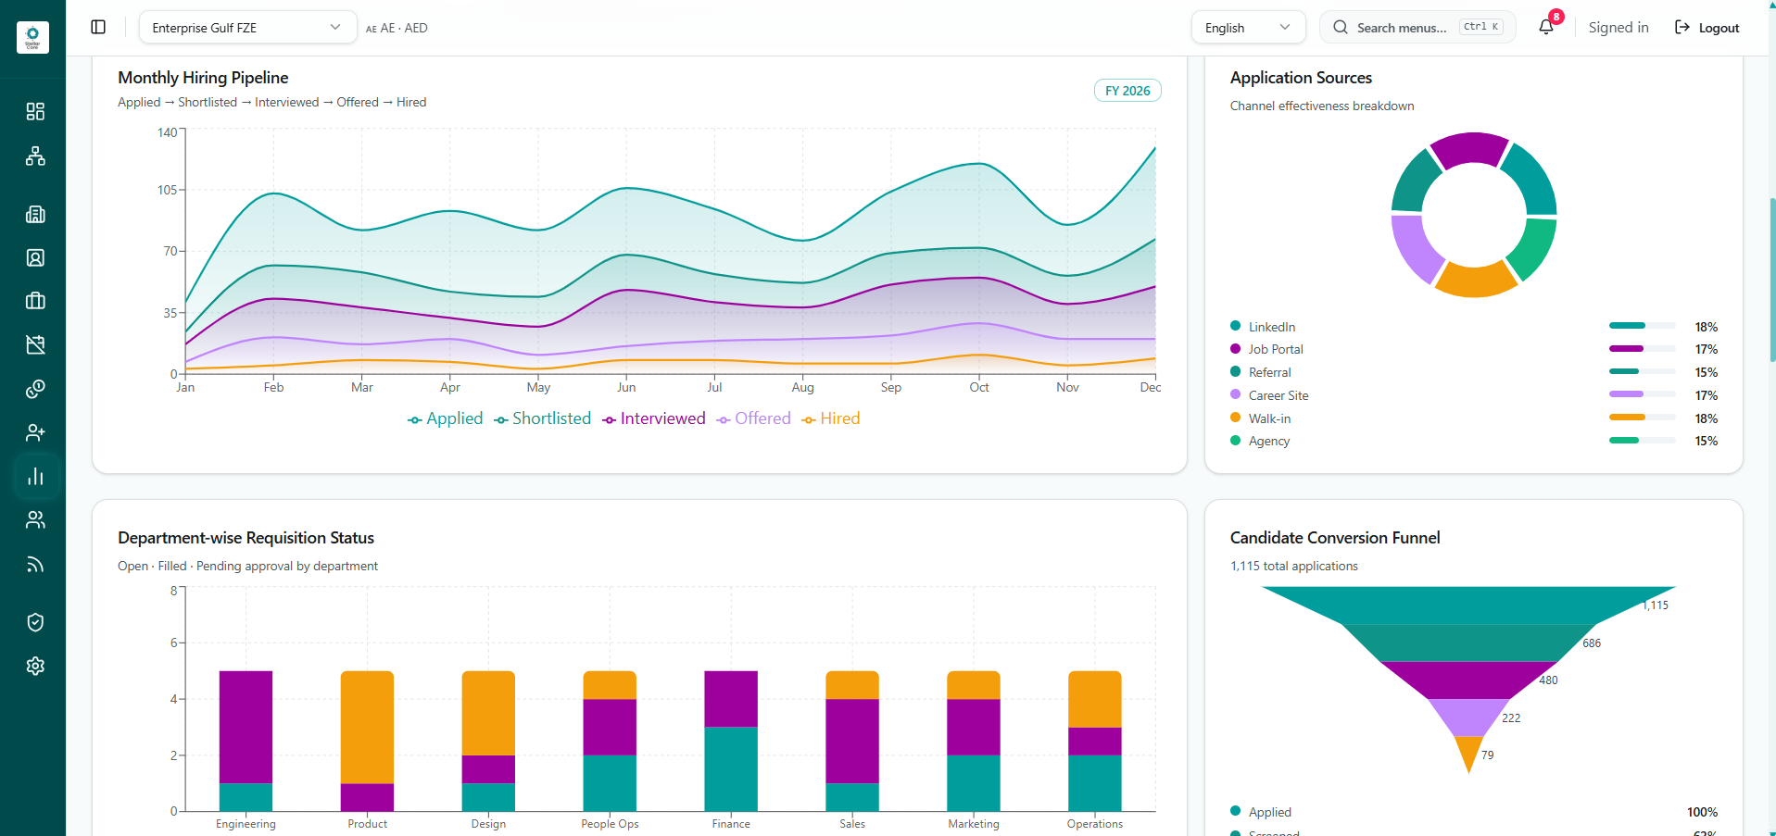1776x836 pixels.
Task: Open the English language dropdown
Action: [1248, 27]
